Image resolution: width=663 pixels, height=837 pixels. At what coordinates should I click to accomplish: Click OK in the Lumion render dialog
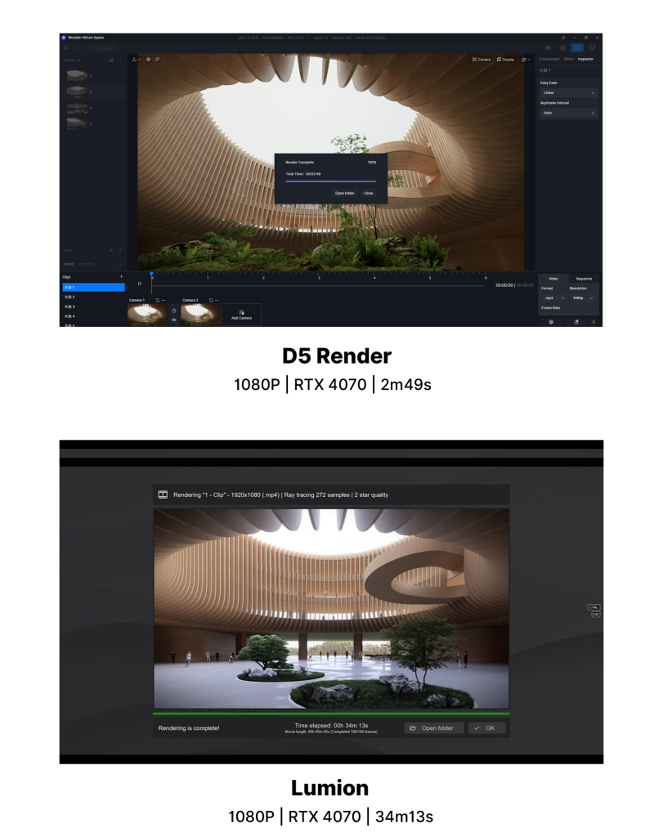click(486, 728)
